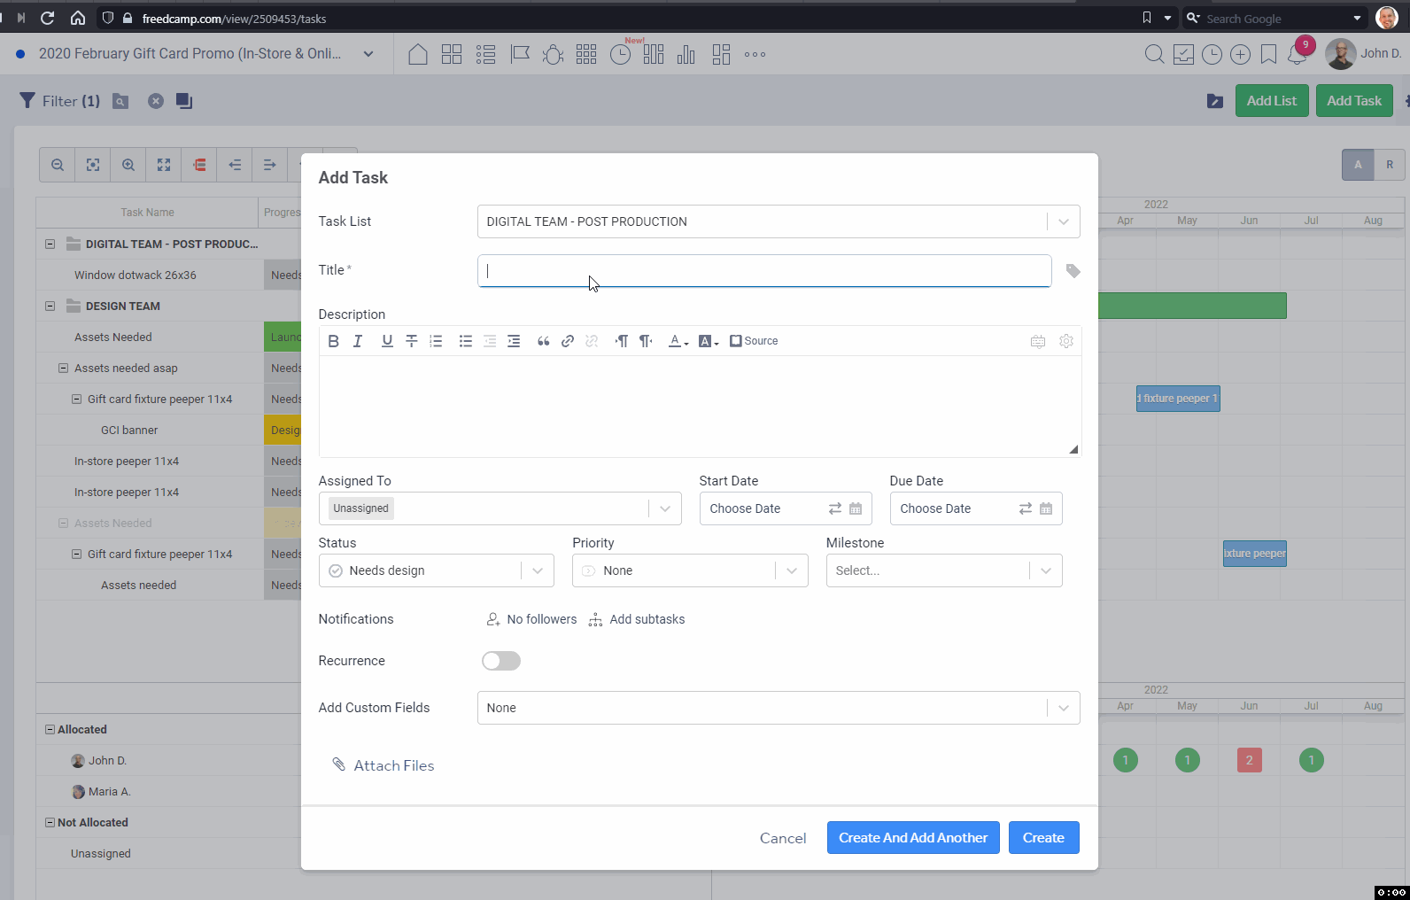1410x900 pixels.
Task: Open the Due Date calendar icon
Action: (x=1046, y=508)
